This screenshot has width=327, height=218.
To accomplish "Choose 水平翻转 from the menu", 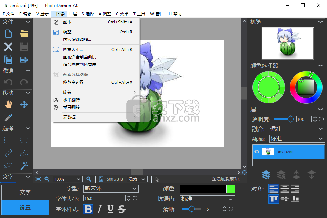I will point(95,100).
